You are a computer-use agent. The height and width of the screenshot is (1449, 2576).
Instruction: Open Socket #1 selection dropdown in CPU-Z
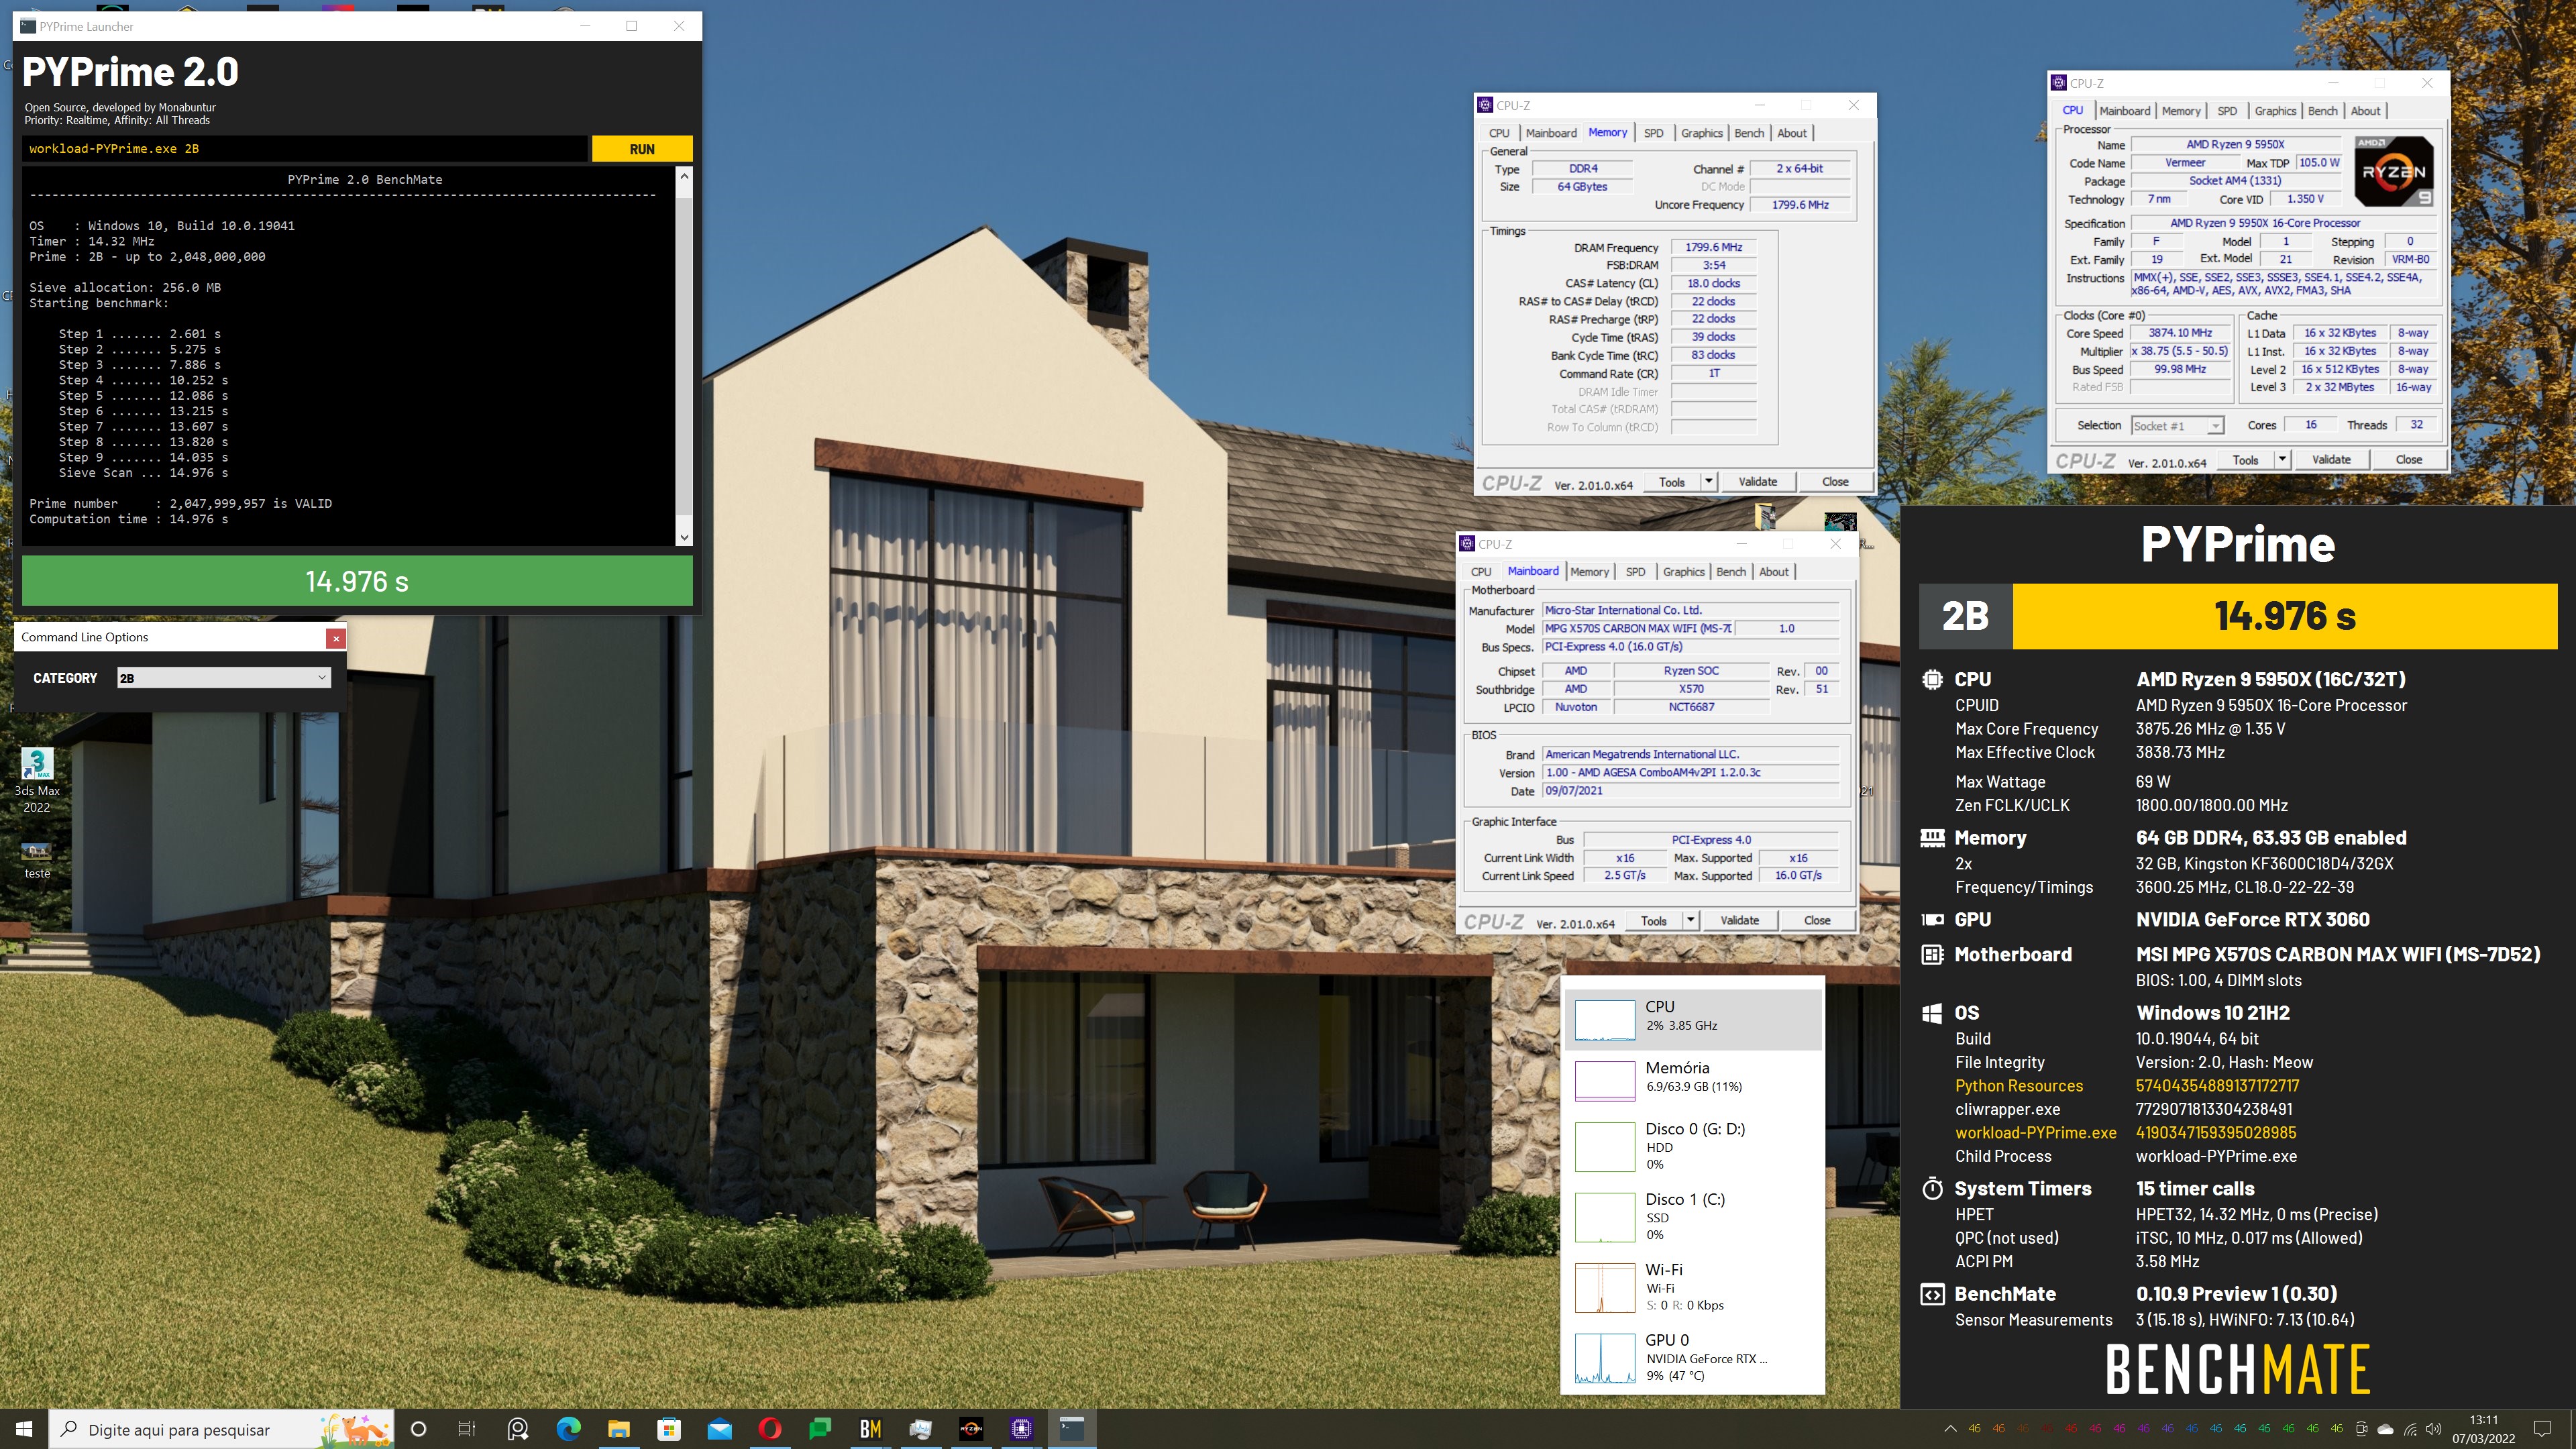coord(2177,426)
